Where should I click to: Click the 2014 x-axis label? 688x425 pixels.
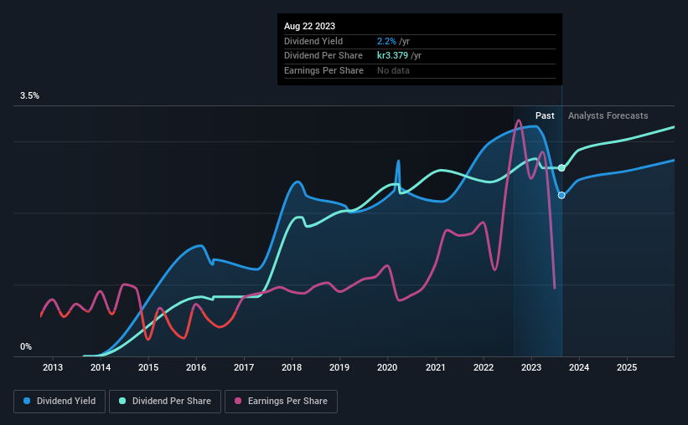(x=101, y=367)
